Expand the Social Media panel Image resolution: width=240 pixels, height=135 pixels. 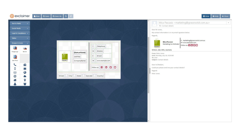(x=20, y=28)
